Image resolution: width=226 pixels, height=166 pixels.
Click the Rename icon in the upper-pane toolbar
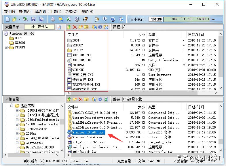[86, 27]
